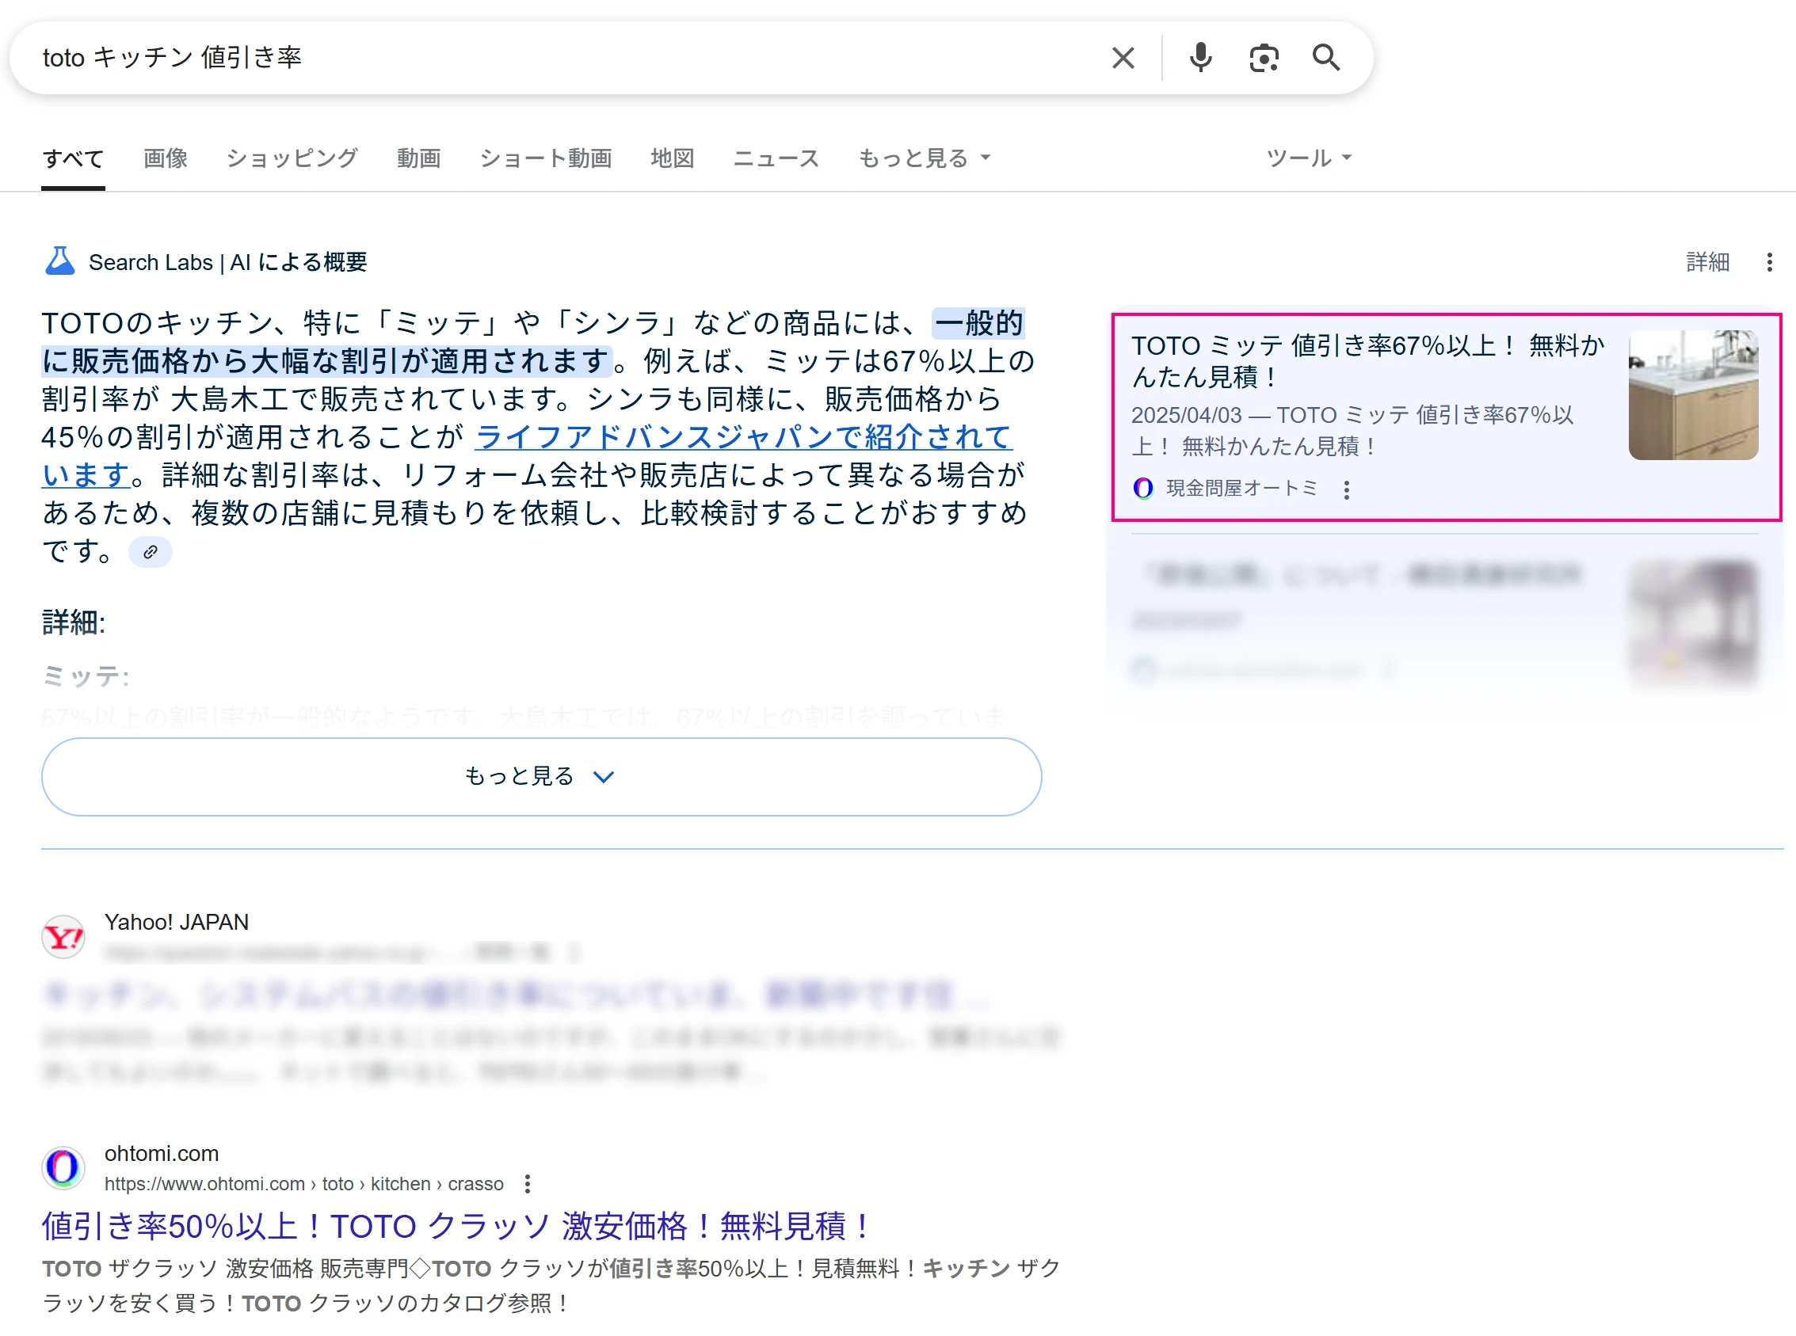Click the 2025/04/03 snippet text in source card
Screen dimensions: 1796x1336
click(1352, 430)
